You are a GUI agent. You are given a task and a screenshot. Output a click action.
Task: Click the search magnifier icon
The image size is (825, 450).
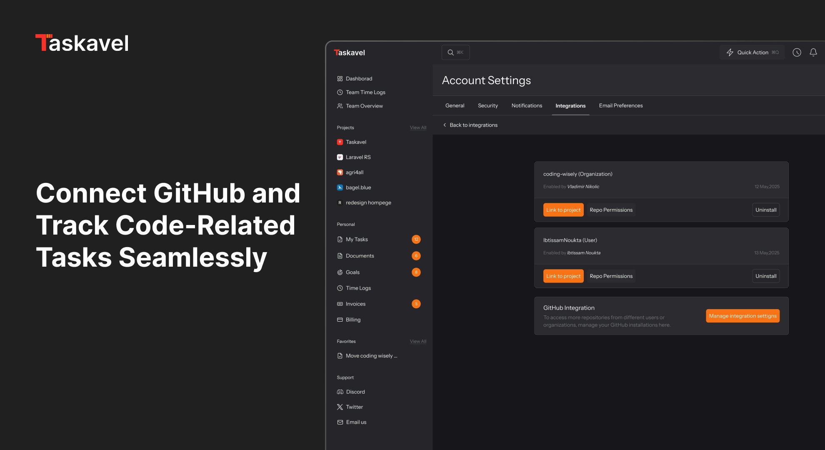[x=450, y=52]
